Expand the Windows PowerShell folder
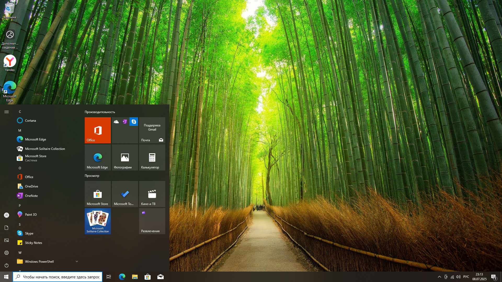Viewport: 502px width, 282px height. [77, 261]
